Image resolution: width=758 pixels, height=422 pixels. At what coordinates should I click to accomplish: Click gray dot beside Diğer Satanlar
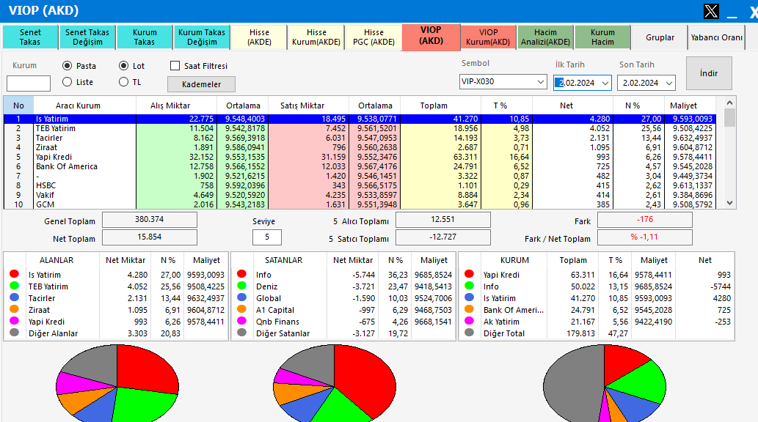coord(241,332)
